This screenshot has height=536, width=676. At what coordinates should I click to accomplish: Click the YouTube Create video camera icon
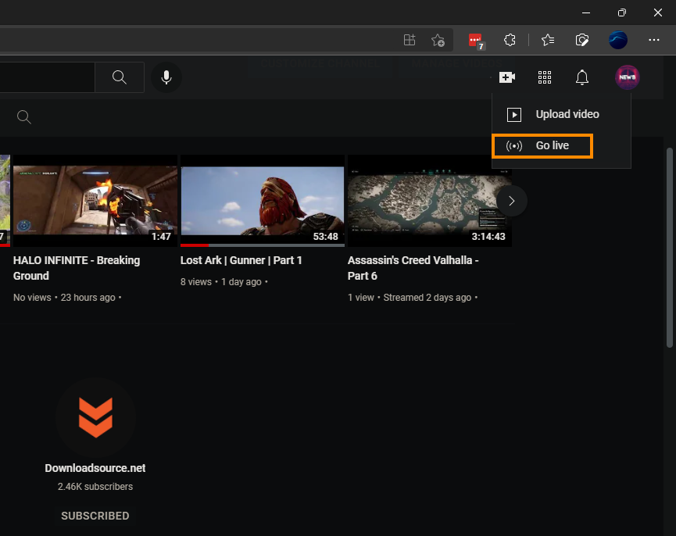(x=507, y=77)
